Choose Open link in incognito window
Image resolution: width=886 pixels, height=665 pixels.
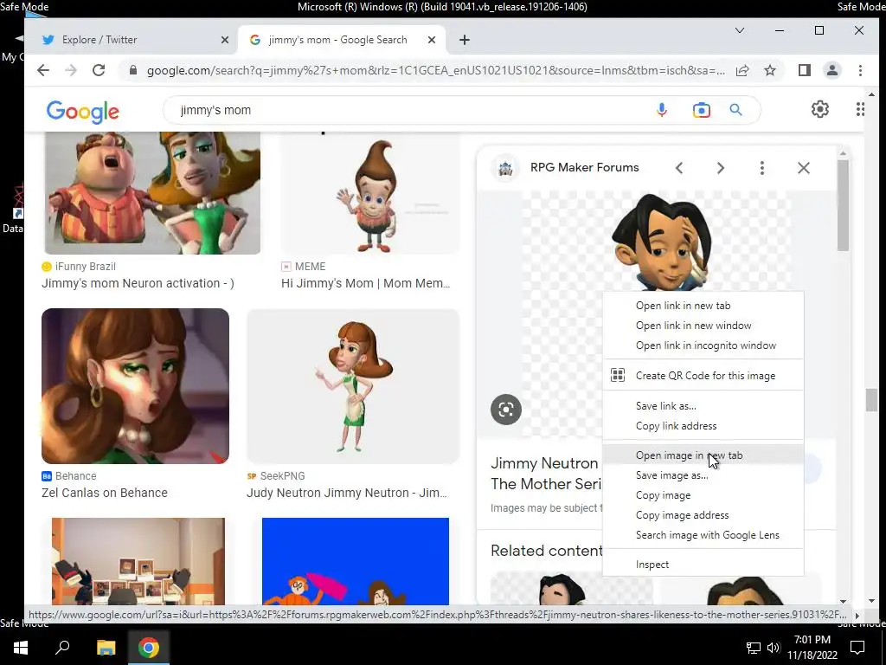coord(703,345)
